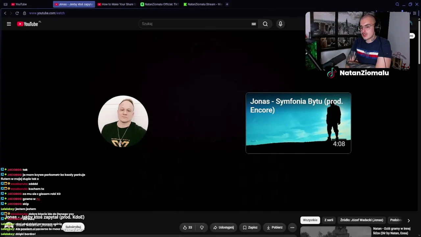Select the 'Jonas - Jakby ktoś zapytał' tab

(x=74, y=4)
